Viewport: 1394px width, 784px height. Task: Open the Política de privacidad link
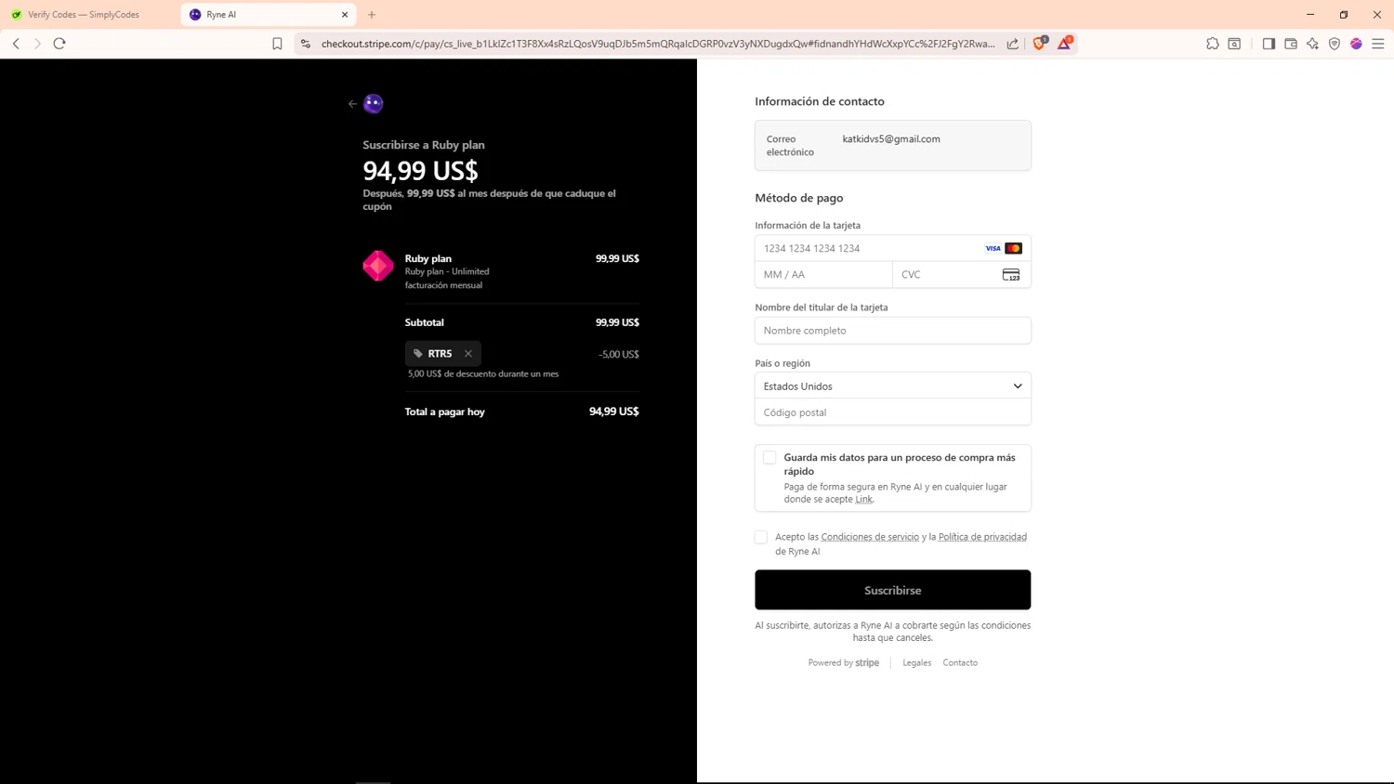pyautogui.click(x=982, y=537)
